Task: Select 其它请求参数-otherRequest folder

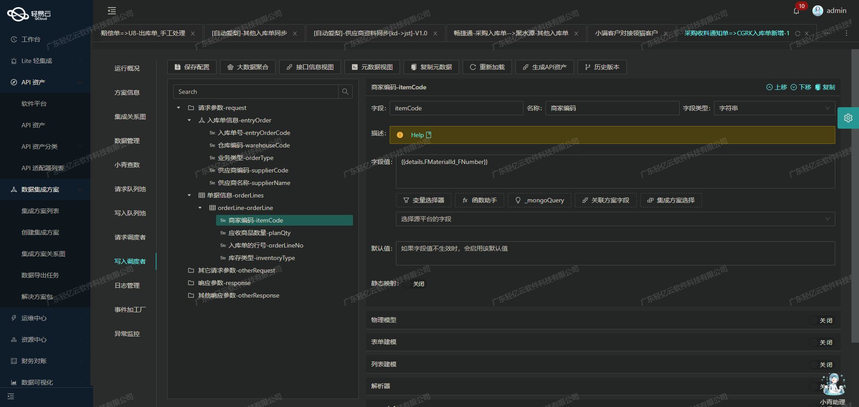Action: coord(236,270)
